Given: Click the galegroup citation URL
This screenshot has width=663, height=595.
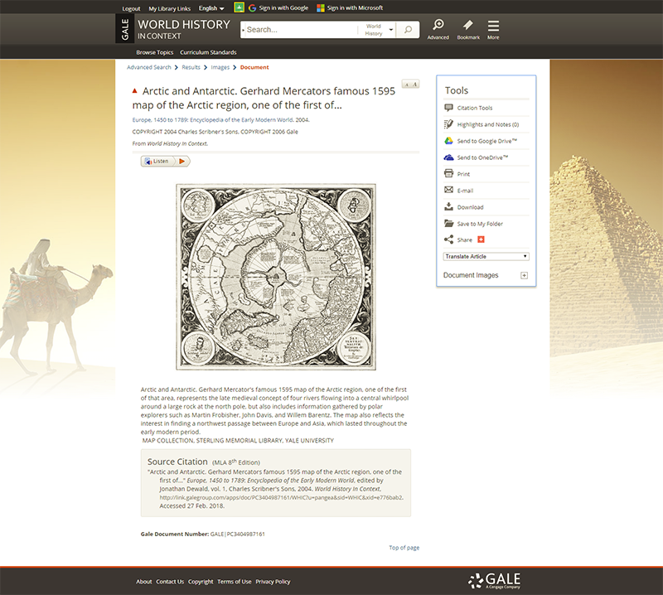Looking at the screenshot, I should tap(281, 497).
